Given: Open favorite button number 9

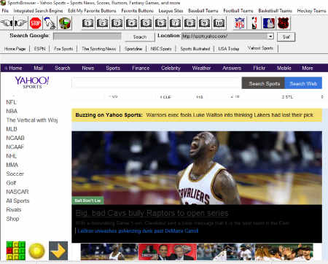Looking at the screenshot, I should (x=204, y=23).
